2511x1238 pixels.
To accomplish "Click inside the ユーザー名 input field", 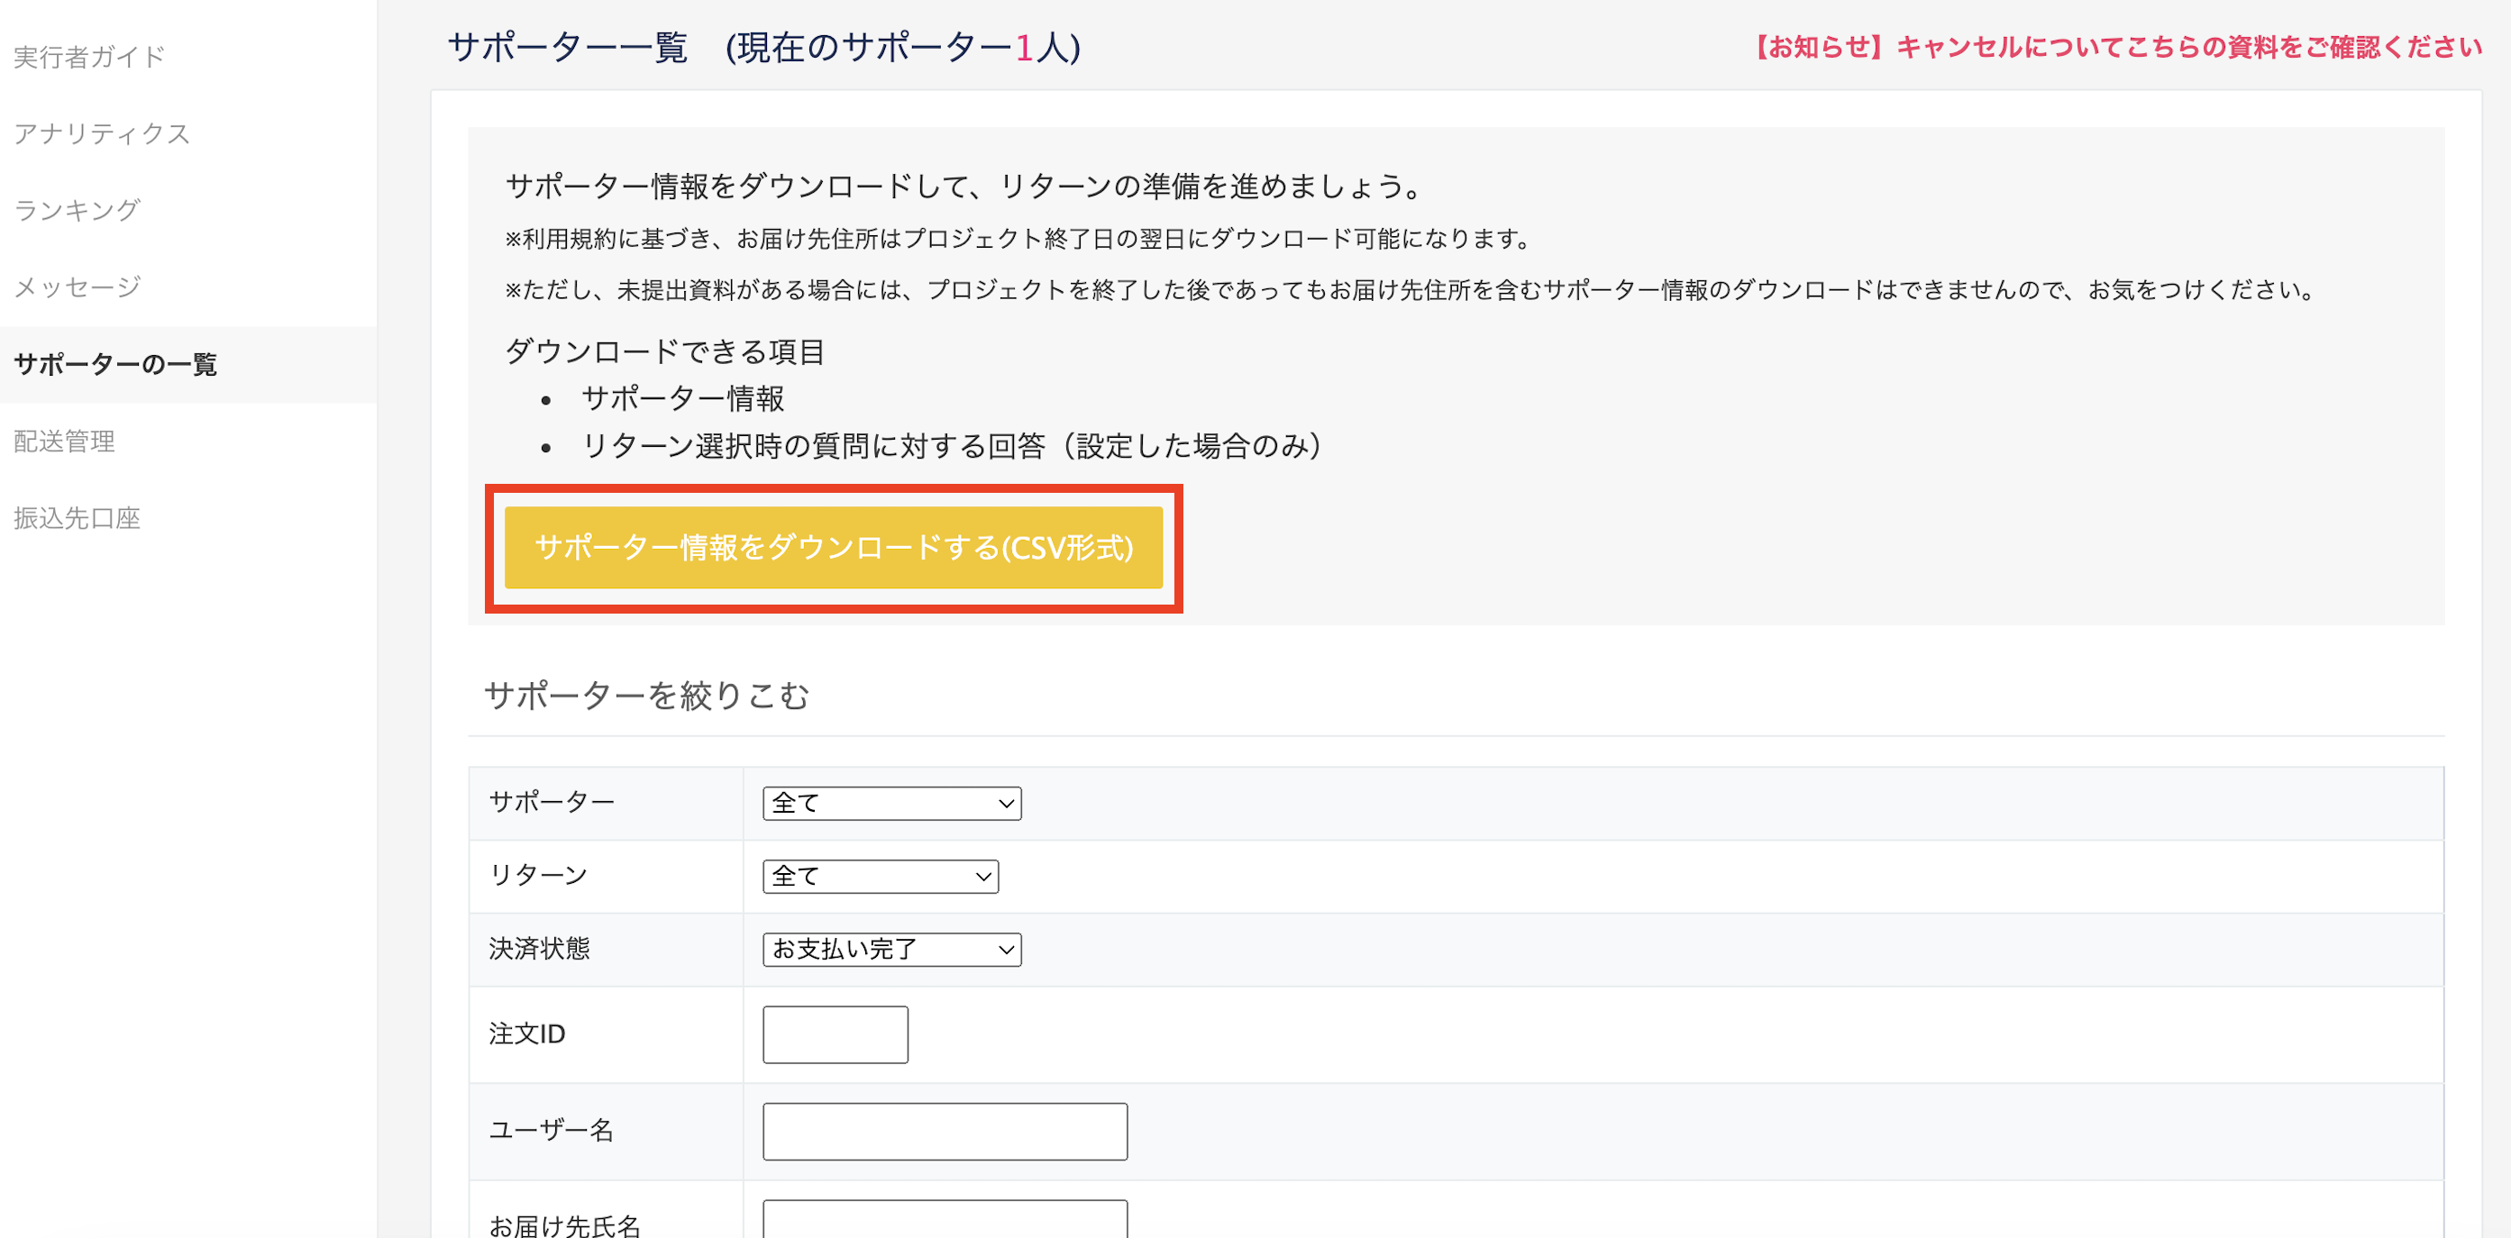I will [x=944, y=1130].
